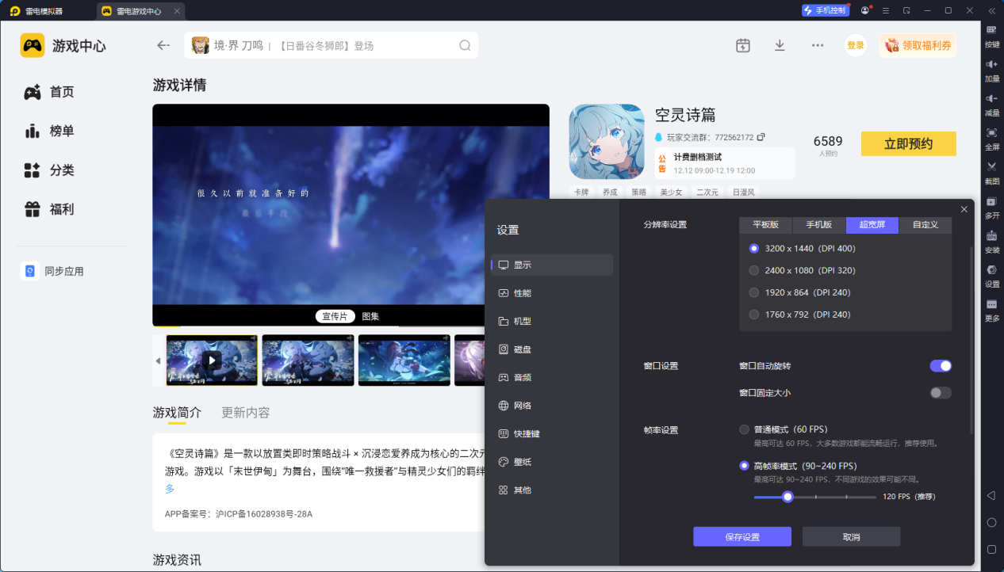The height and width of the screenshot is (572, 1004).
Task: Click the screenshot (截图) scissors icon
Action: coord(991,167)
